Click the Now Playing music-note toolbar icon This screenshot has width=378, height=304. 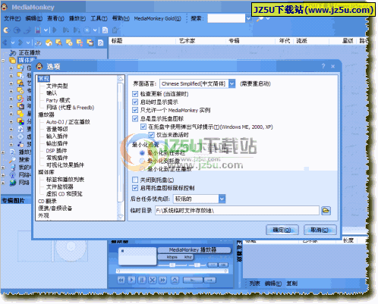click(38, 43)
